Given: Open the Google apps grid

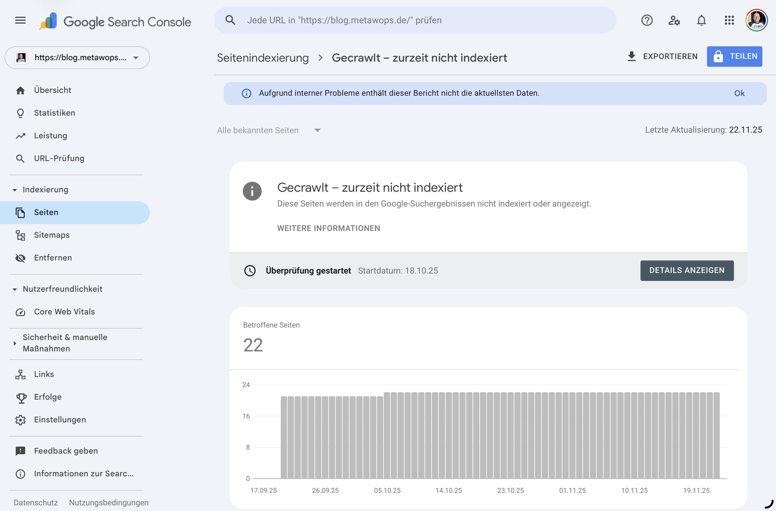Looking at the screenshot, I should (x=729, y=20).
